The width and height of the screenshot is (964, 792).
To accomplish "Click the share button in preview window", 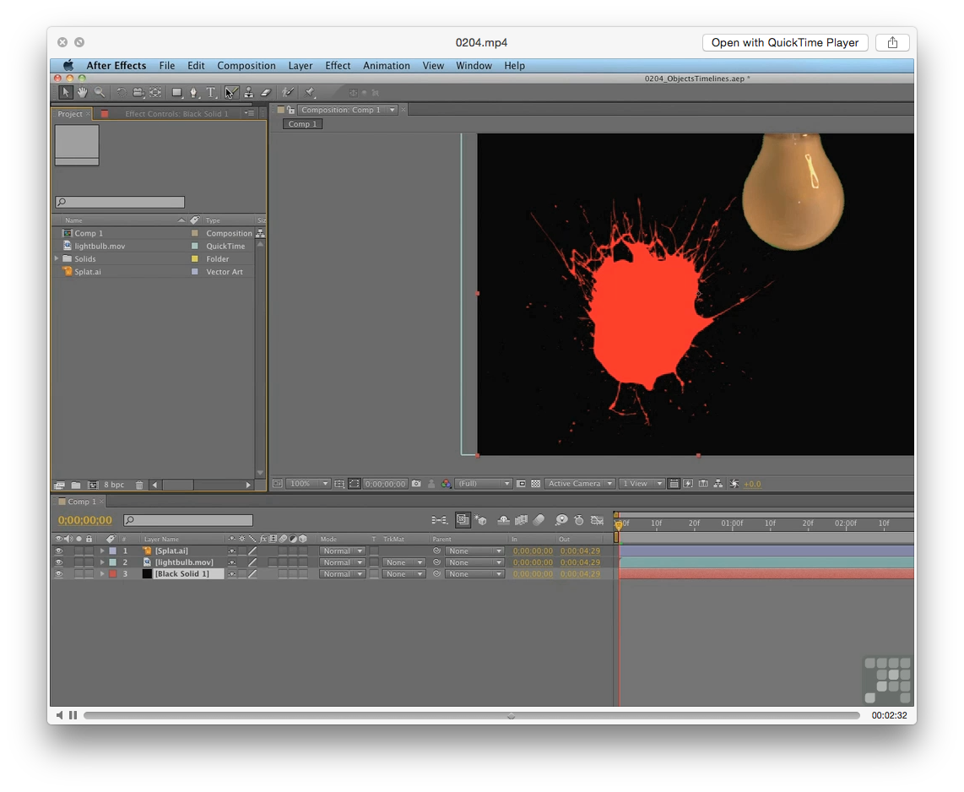I will (x=892, y=42).
